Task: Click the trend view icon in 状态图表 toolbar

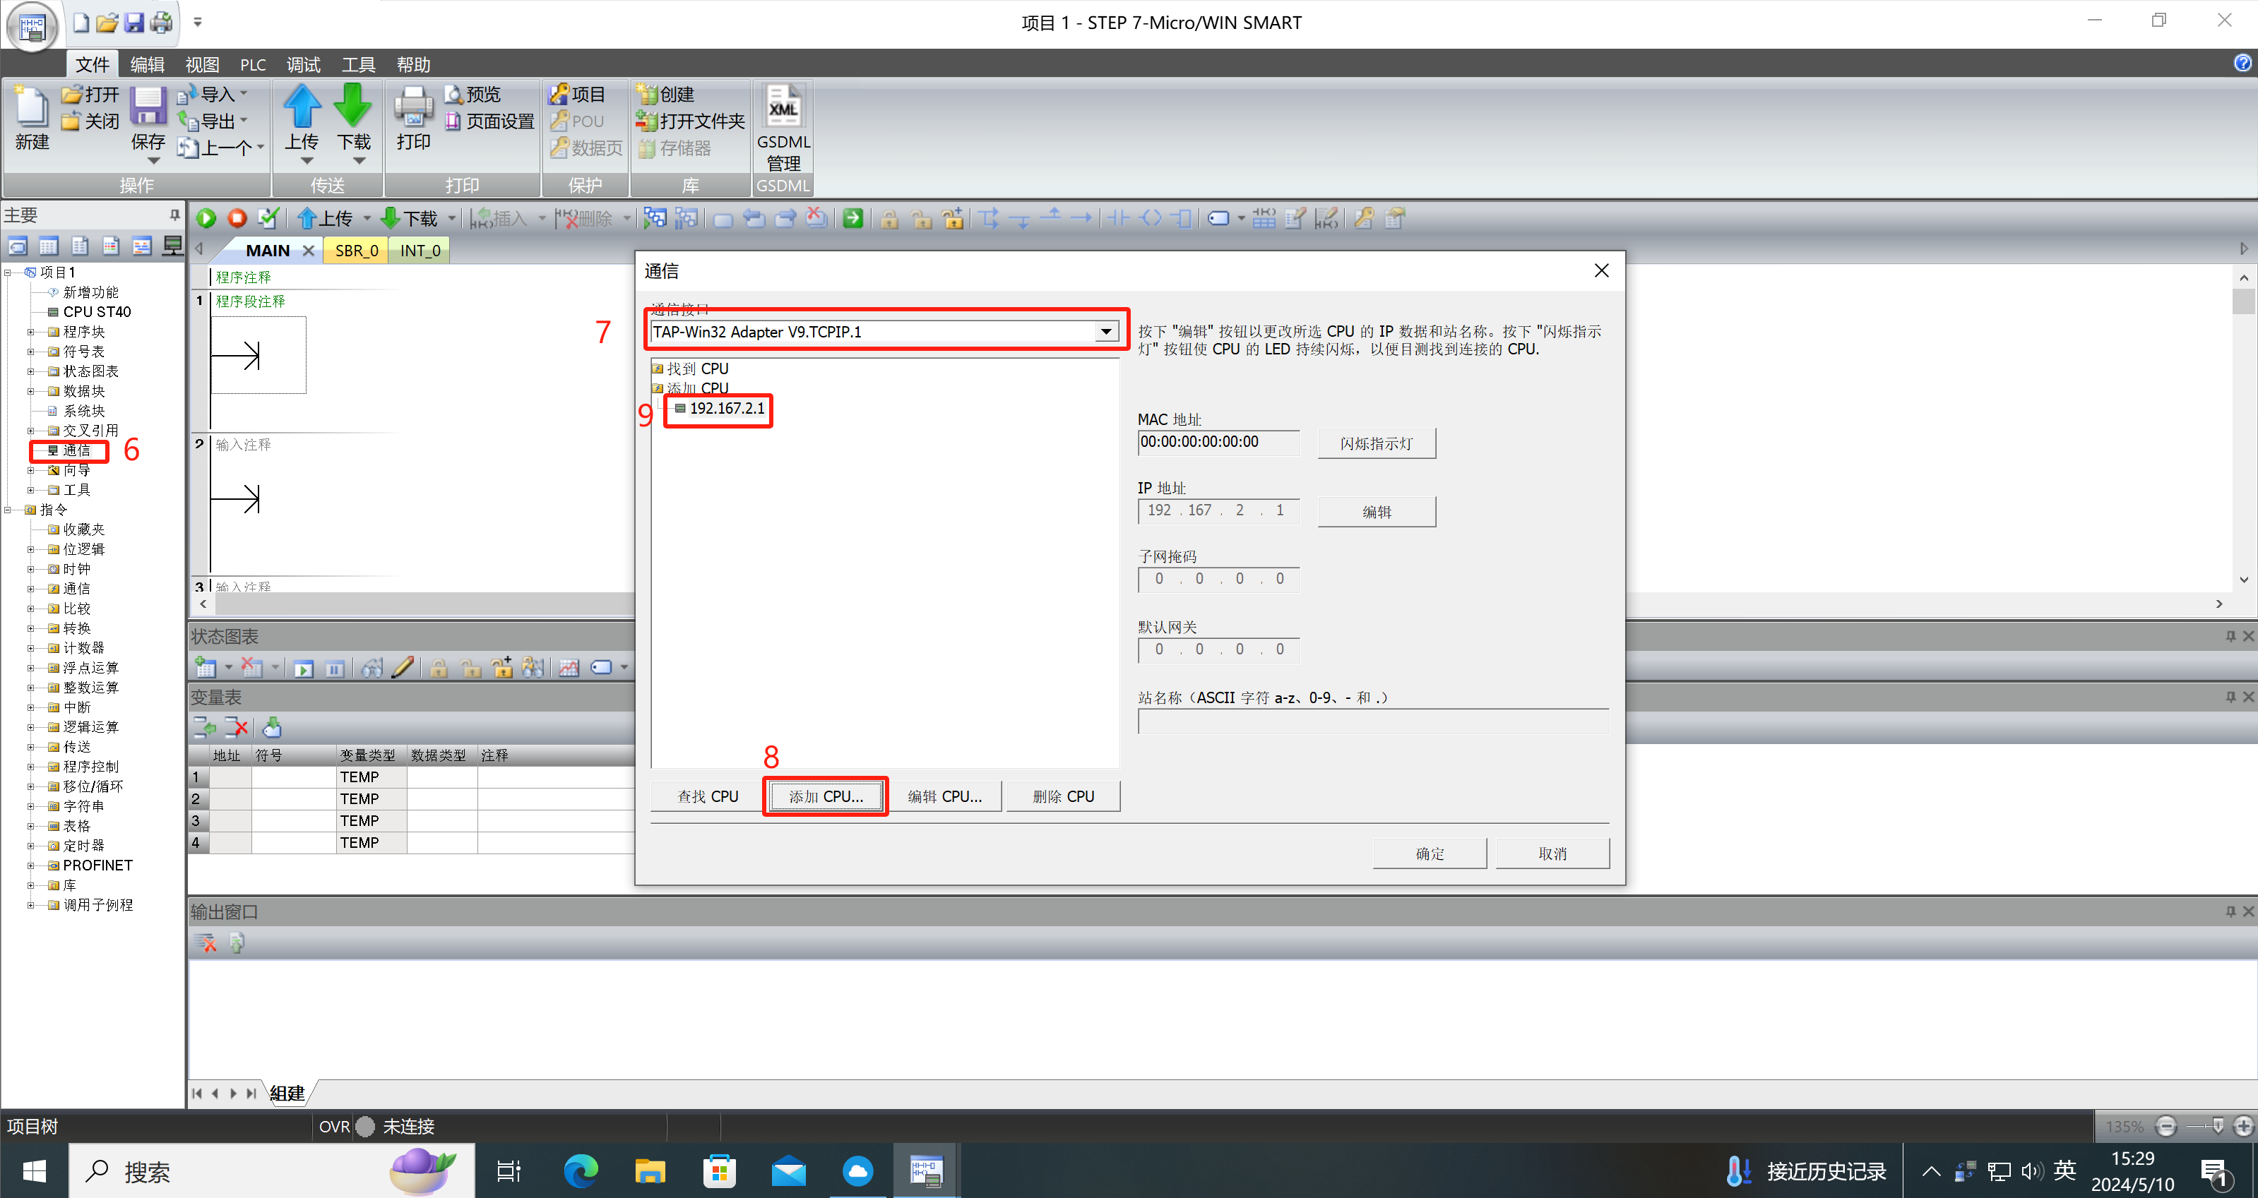Action: click(x=569, y=669)
